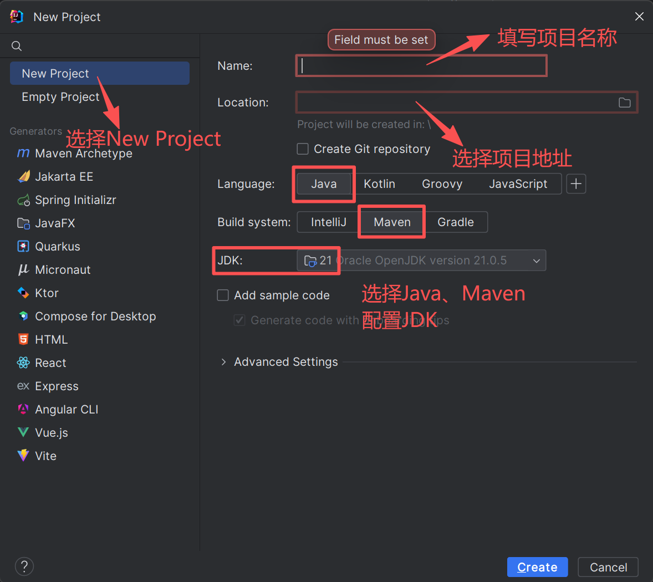This screenshot has height=582, width=653.
Task: Click the Angular CLI icon
Action: (x=23, y=409)
